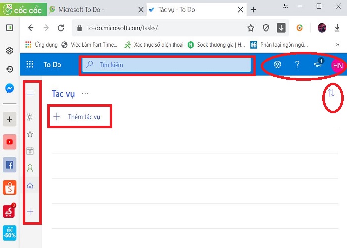The image size is (347, 248).
Task: Open the Important star list
Action: pyautogui.click(x=30, y=134)
